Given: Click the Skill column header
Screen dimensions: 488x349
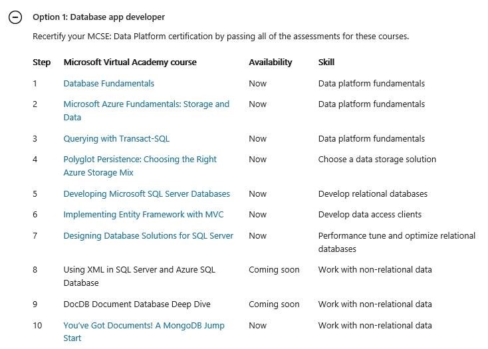Looking at the screenshot, I should 326,62.
